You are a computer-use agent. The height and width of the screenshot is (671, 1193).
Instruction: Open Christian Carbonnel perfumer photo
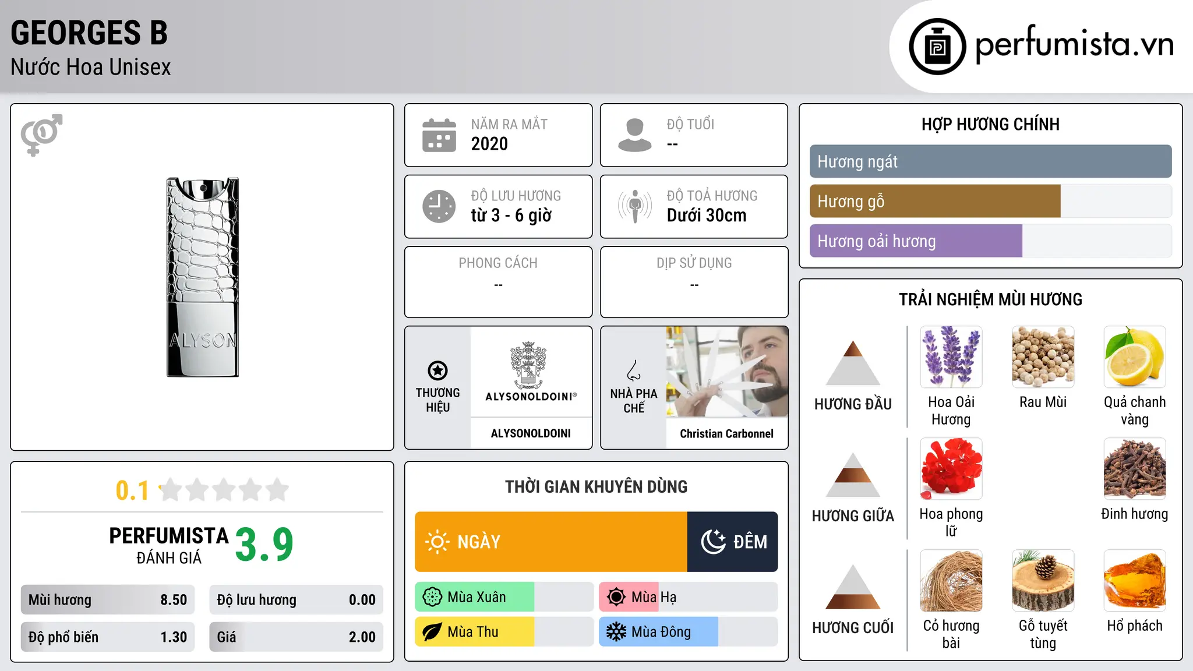(727, 372)
